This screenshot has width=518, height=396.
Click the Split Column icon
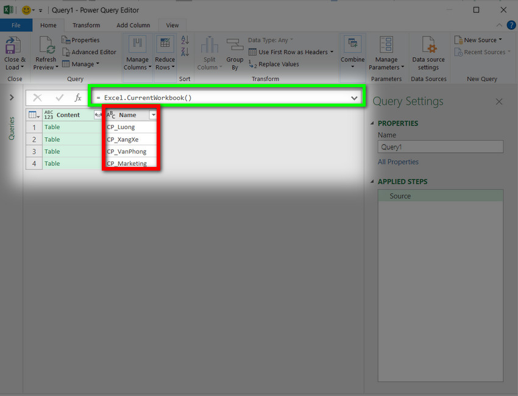pos(210,45)
